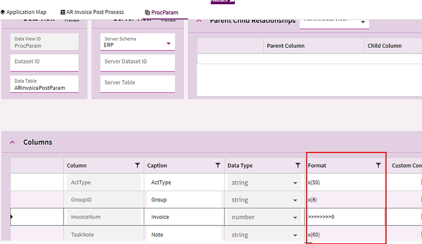Edit the ActType caption field
The height and width of the screenshot is (244, 422).
coord(184,182)
